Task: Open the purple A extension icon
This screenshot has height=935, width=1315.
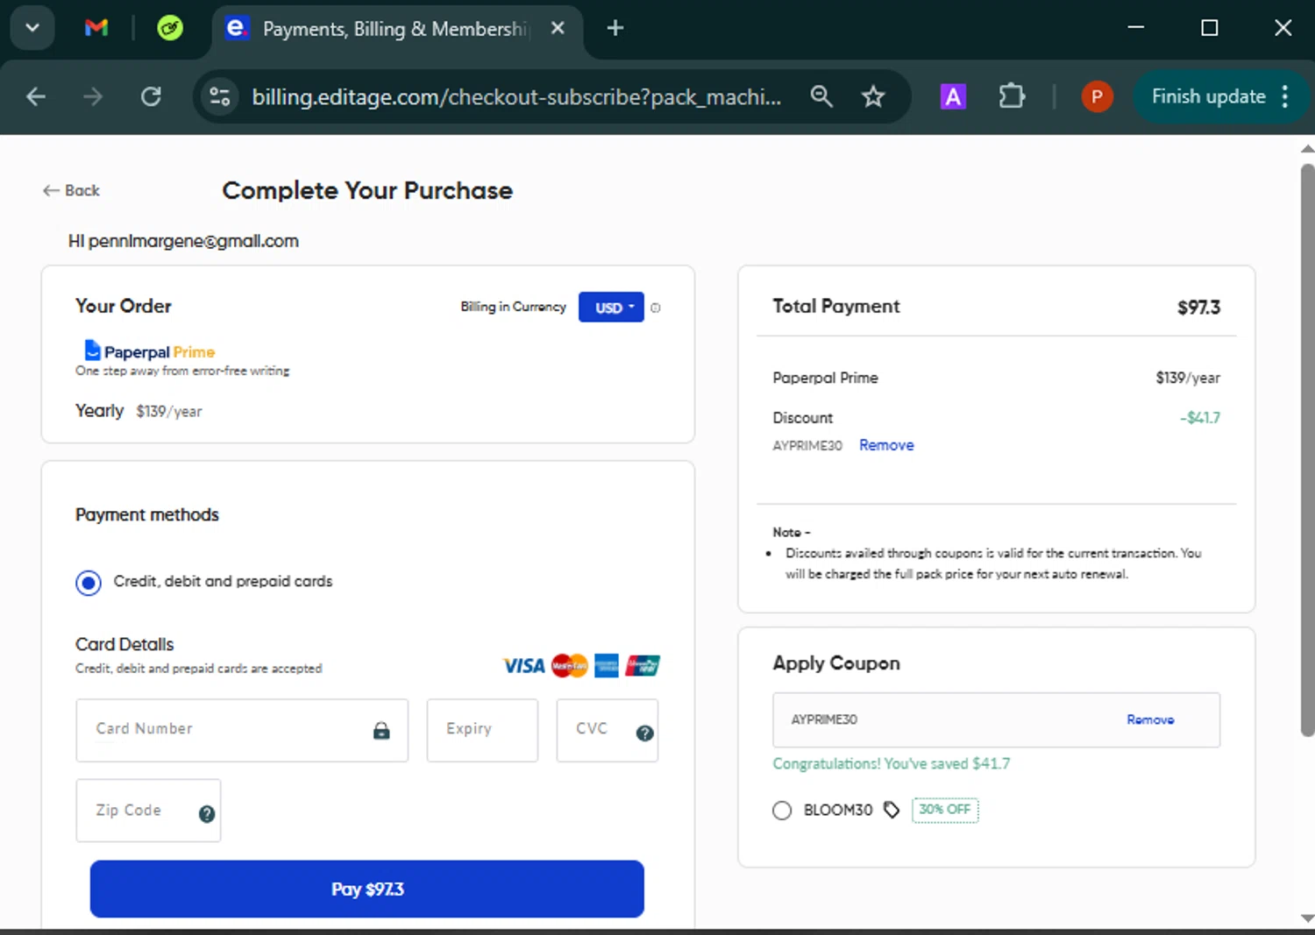Action: click(x=953, y=96)
